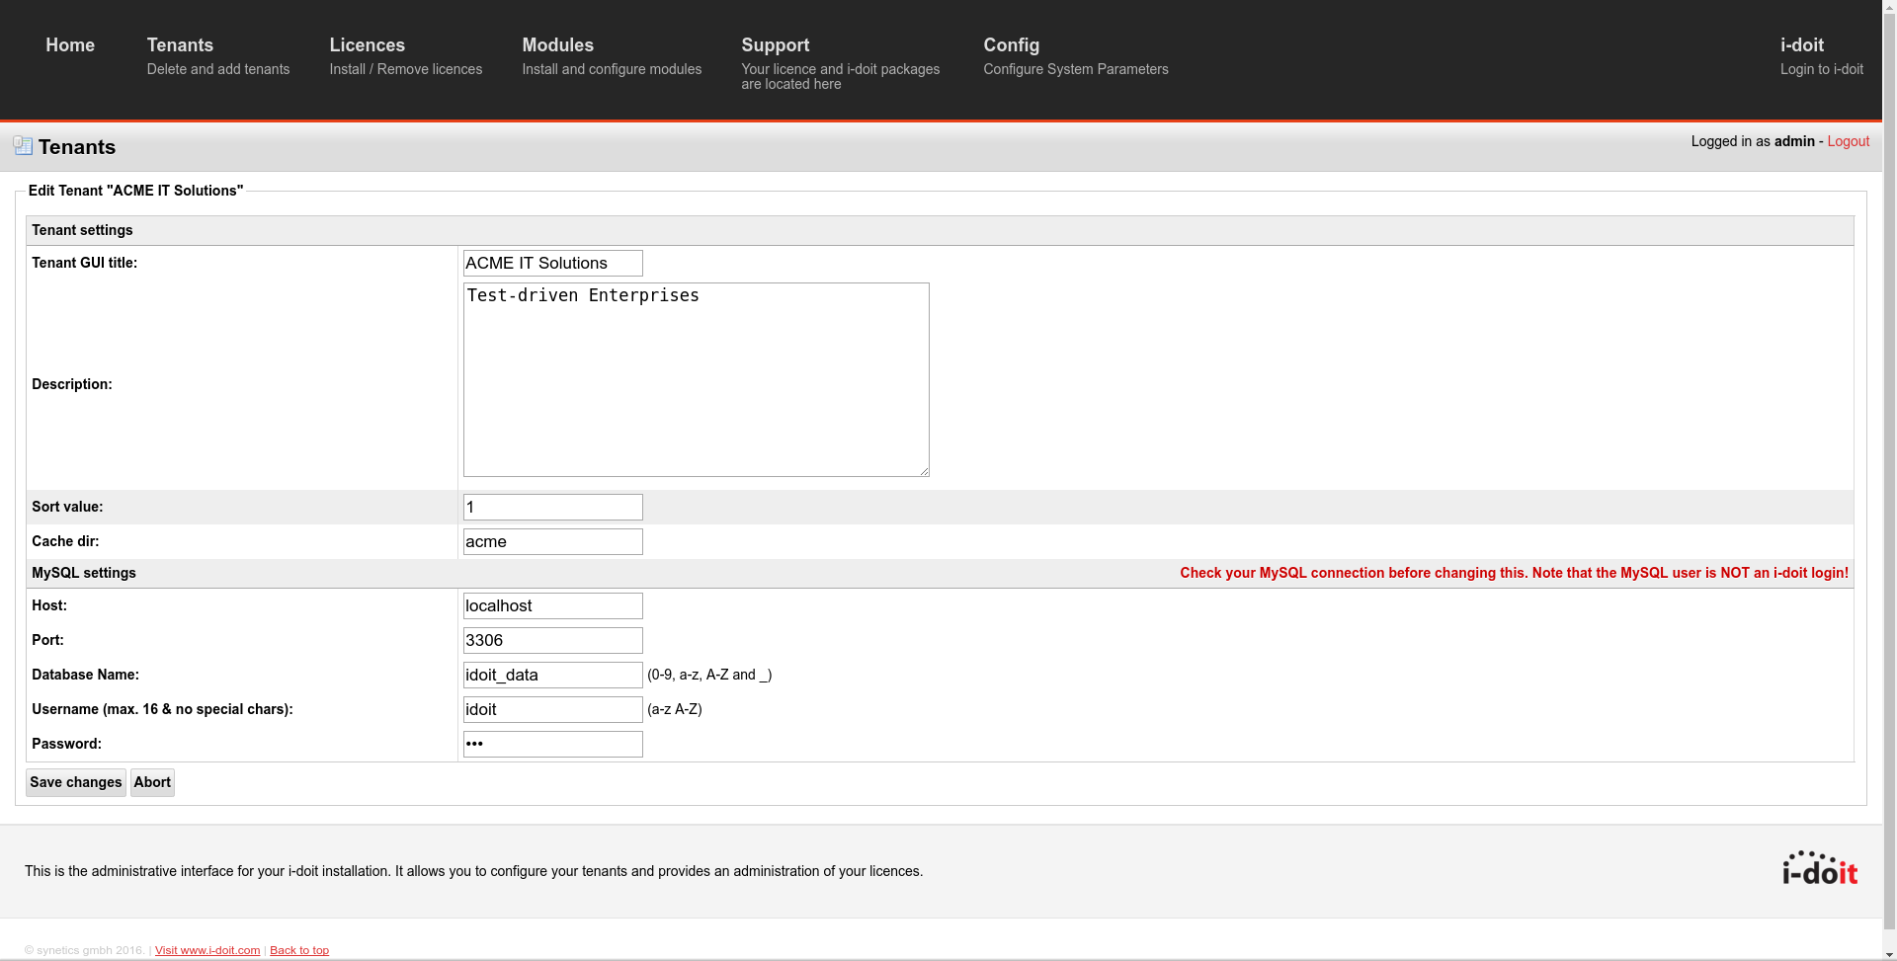Click the red MySQL connection warning text

coord(1514,573)
